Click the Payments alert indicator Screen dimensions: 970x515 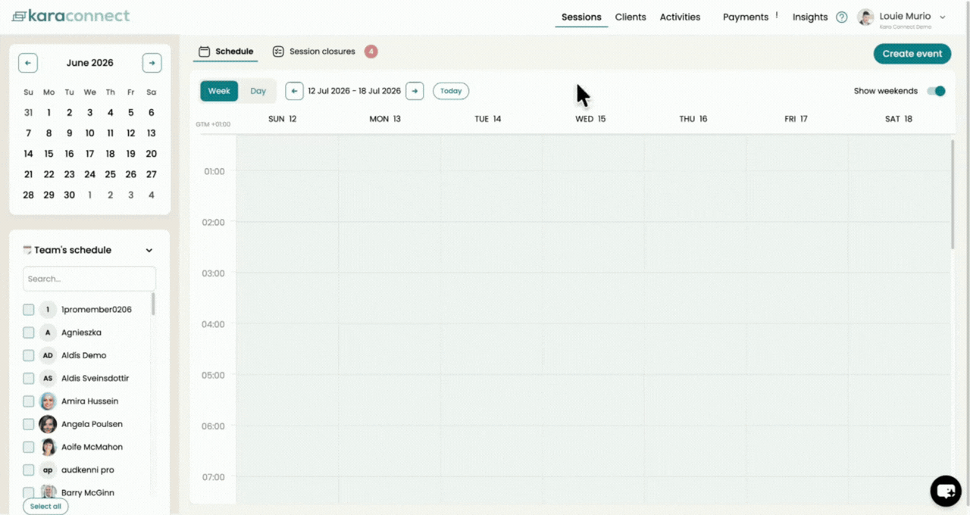(x=777, y=15)
